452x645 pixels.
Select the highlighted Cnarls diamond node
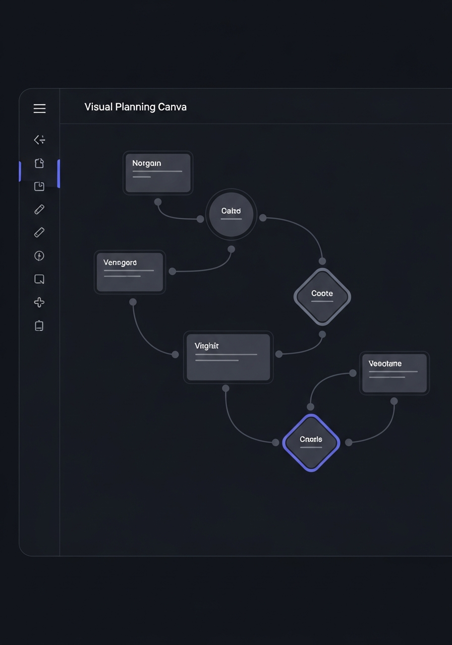[311, 443]
